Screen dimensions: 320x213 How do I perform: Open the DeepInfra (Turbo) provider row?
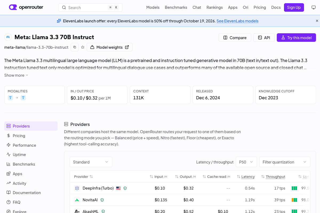[190, 188]
